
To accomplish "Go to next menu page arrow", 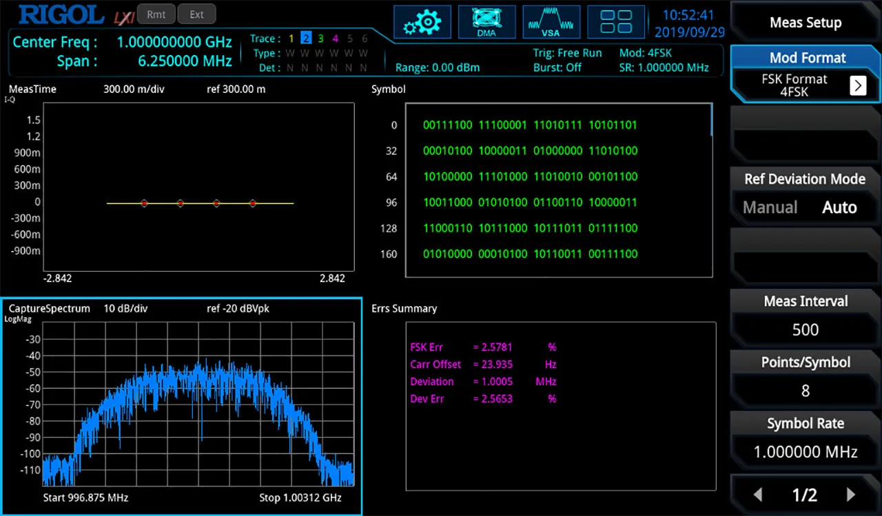I will pos(850,495).
